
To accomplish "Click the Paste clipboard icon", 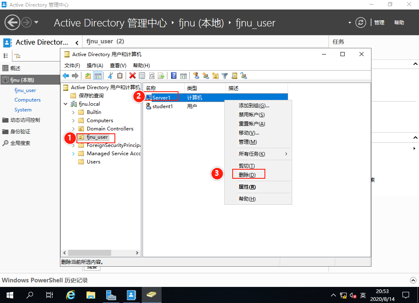I will point(120,76).
